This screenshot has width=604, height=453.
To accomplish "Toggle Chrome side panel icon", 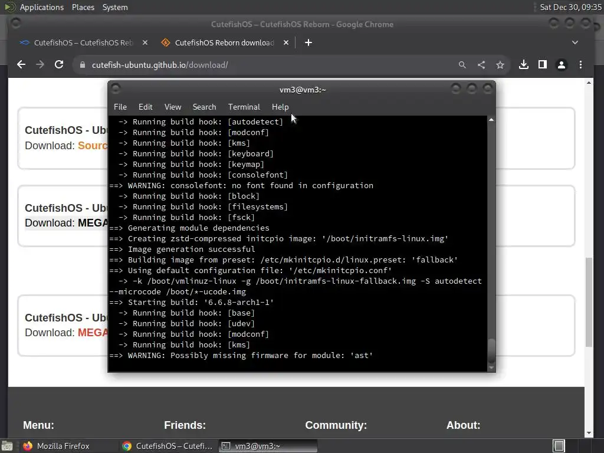I will 543,65.
